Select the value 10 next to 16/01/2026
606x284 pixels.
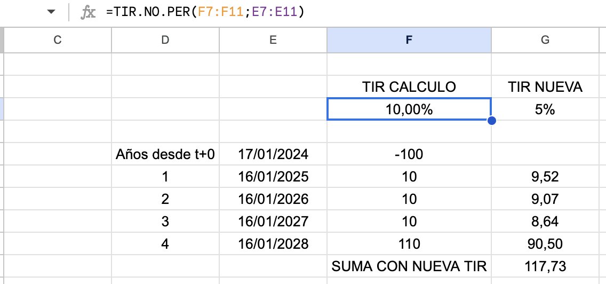point(409,199)
